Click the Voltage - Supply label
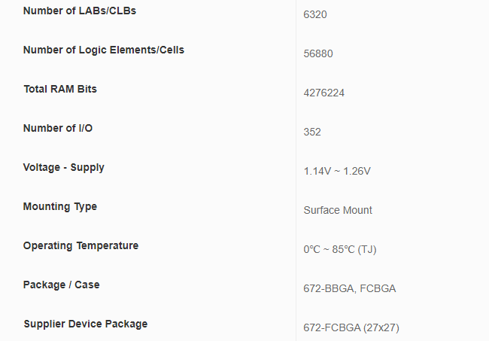 [x=64, y=167]
